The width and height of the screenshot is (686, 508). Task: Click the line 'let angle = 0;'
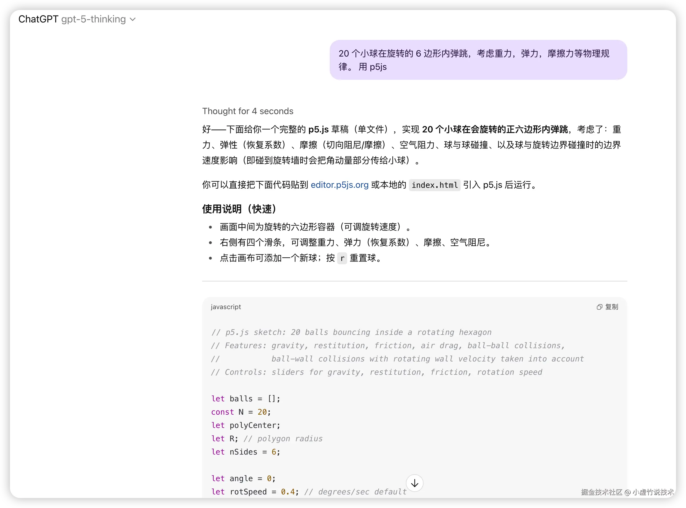click(x=243, y=478)
